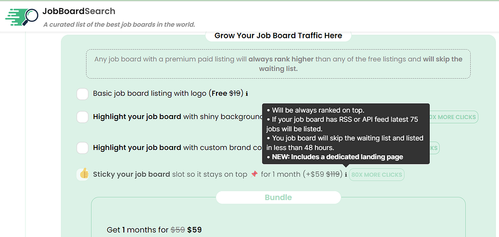The width and height of the screenshot is (499, 237).
Task: Click the dashed premium listing notice box
Action: (278, 64)
